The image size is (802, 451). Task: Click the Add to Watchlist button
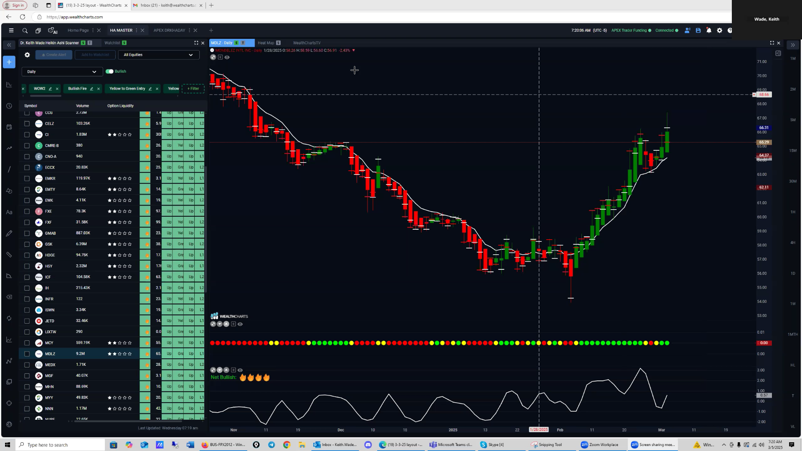coord(95,55)
